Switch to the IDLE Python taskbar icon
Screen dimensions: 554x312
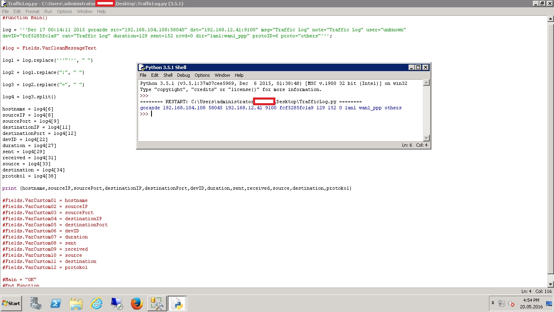[x=177, y=303]
